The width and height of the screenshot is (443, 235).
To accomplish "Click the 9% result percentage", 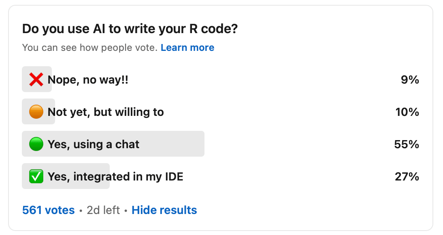I will tap(410, 80).
